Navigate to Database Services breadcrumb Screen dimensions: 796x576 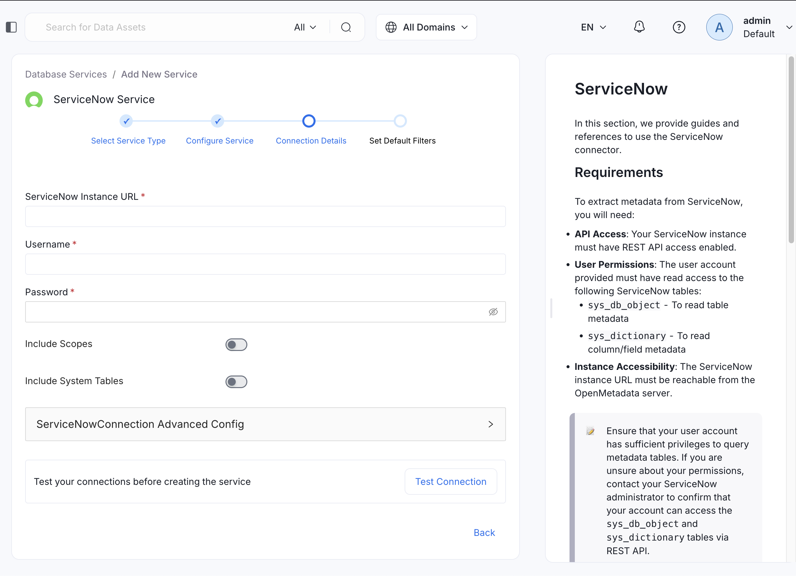[66, 74]
